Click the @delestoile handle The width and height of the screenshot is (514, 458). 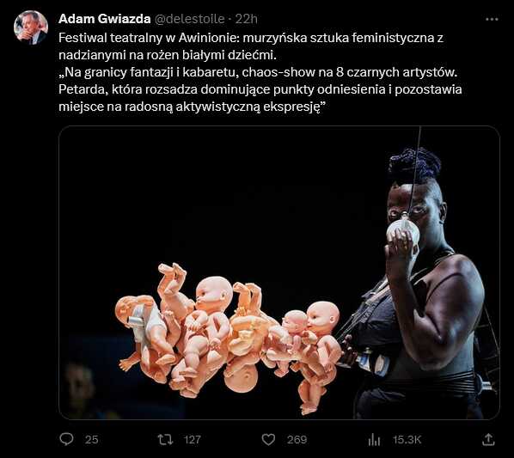(189, 19)
